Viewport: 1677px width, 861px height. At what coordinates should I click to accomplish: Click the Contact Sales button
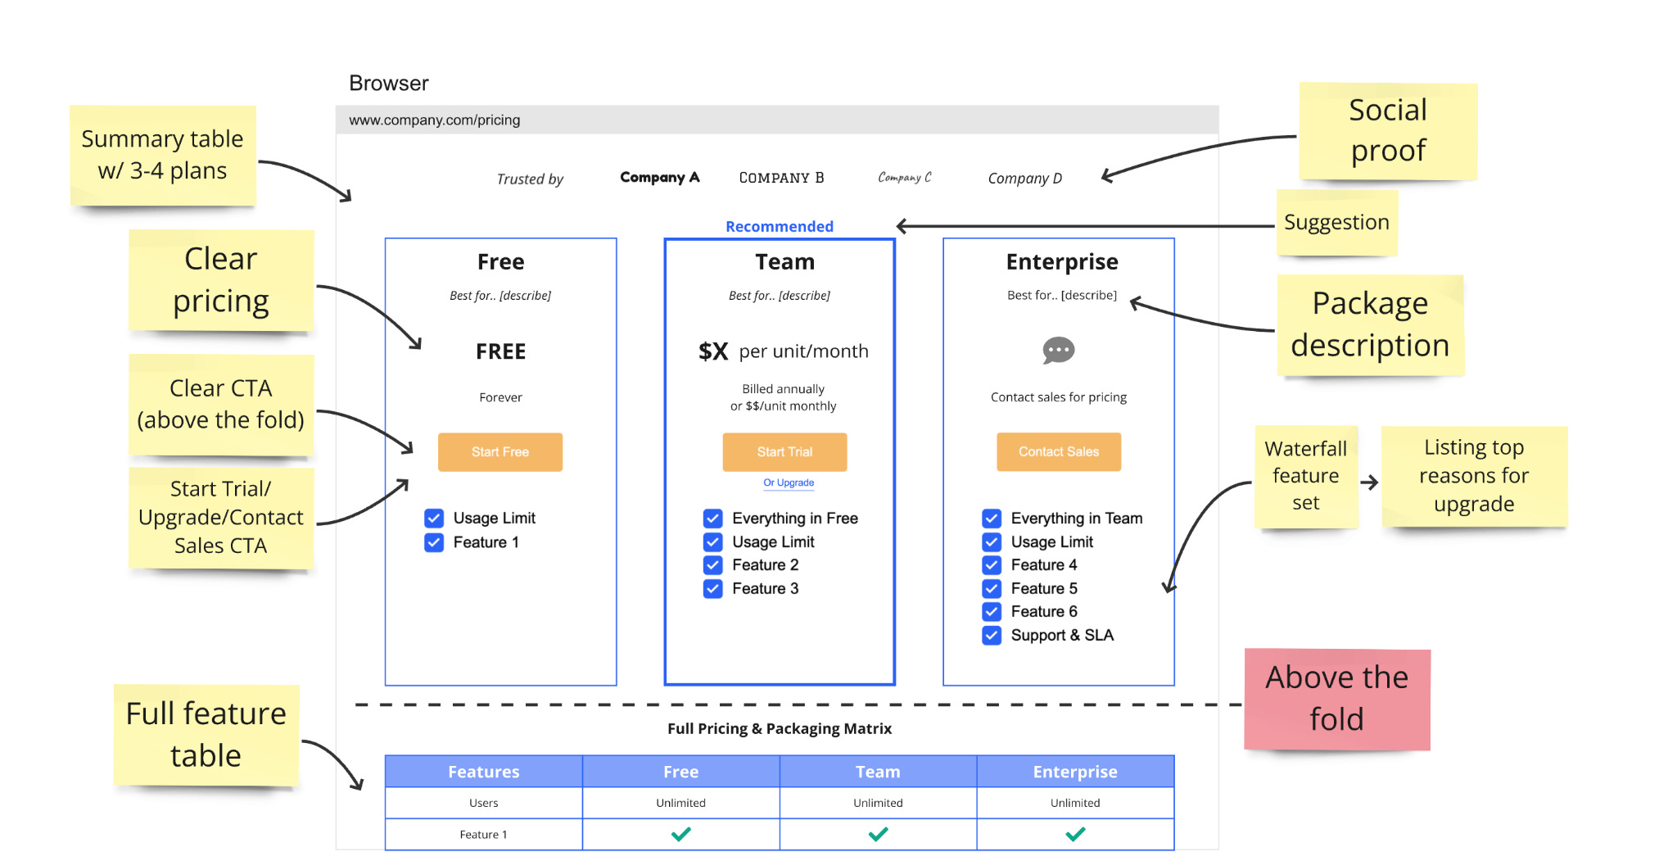[1059, 452]
